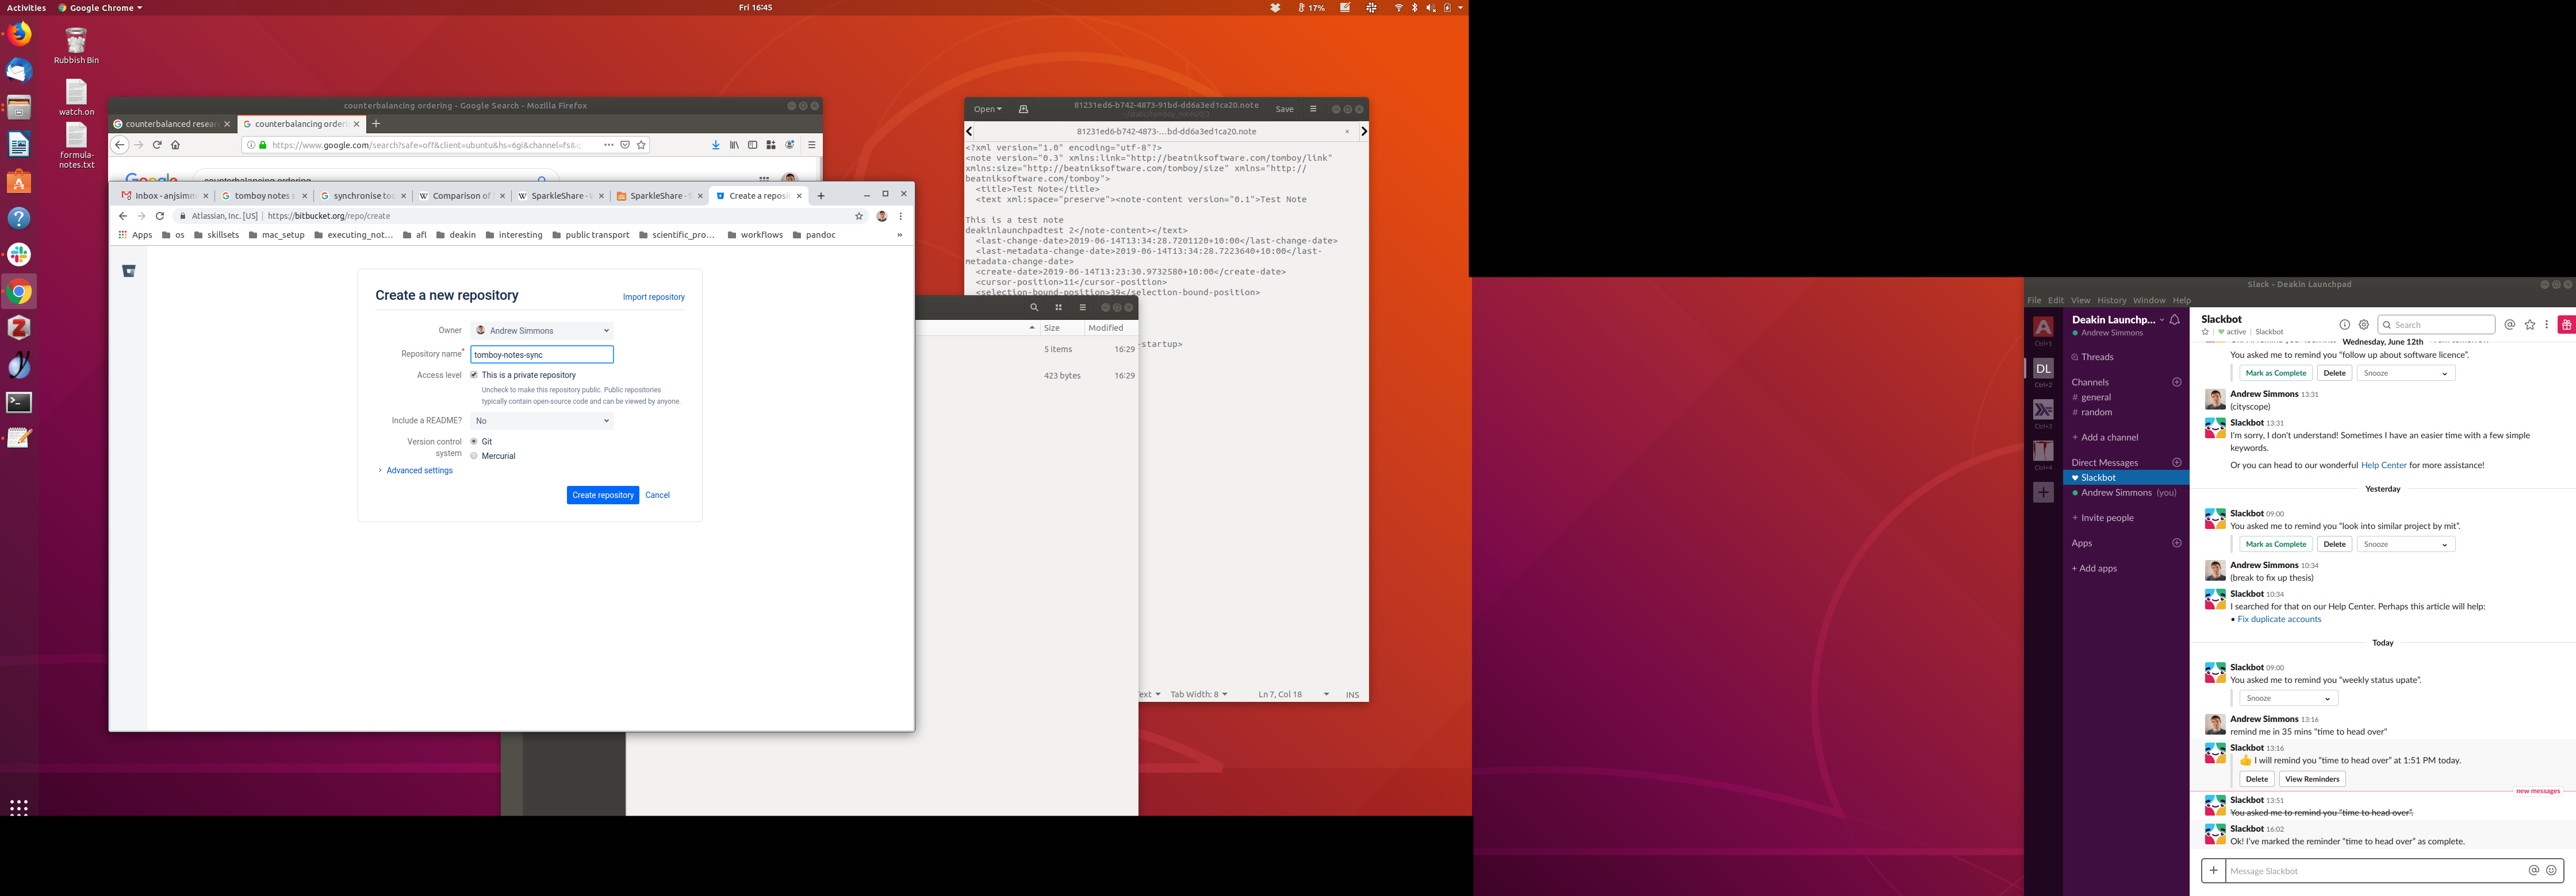Click the Repository name input field
The height and width of the screenshot is (896, 2576).
click(542, 354)
